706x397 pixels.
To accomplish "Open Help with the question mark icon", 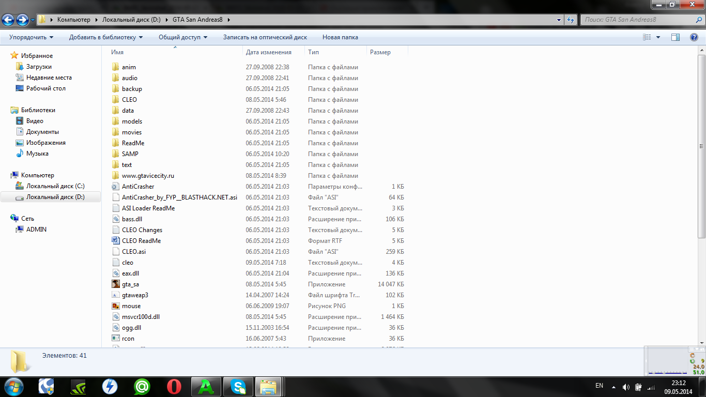I will pyautogui.click(x=694, y=37).
